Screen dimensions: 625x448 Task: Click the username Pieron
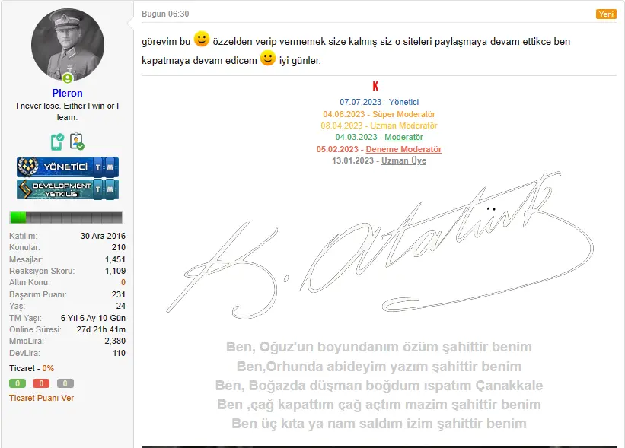[x=67, y=93]
